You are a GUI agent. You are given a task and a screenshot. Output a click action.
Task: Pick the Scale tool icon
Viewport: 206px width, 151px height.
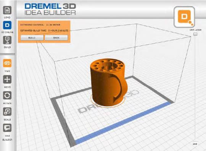pyautogui.click(x=7, y=112)
